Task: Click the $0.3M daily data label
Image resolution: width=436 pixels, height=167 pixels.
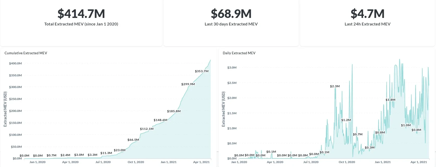Action: click(x=370, y=148)
